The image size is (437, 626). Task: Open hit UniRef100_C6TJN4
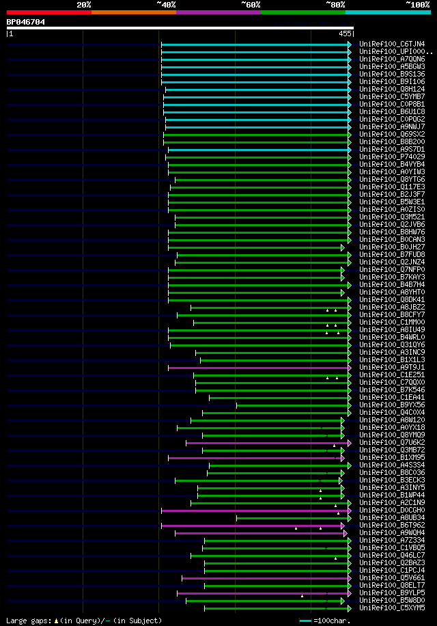pyautogui.click(x=392, y=44)
